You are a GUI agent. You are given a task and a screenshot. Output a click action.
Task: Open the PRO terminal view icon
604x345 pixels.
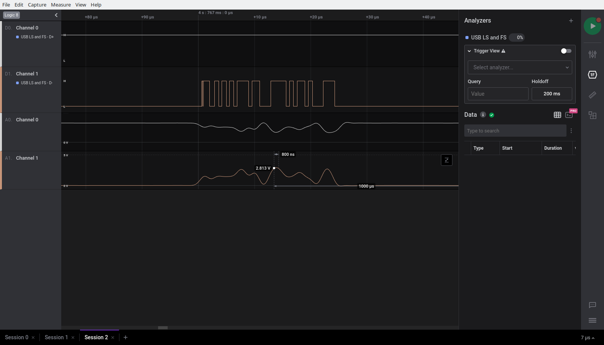[x=569, y=115]
